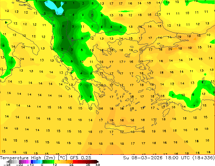Viewport: 215px width, 166px height.
Task: Click the '-28' legend scale label
Action: click(x=7, y=165)
